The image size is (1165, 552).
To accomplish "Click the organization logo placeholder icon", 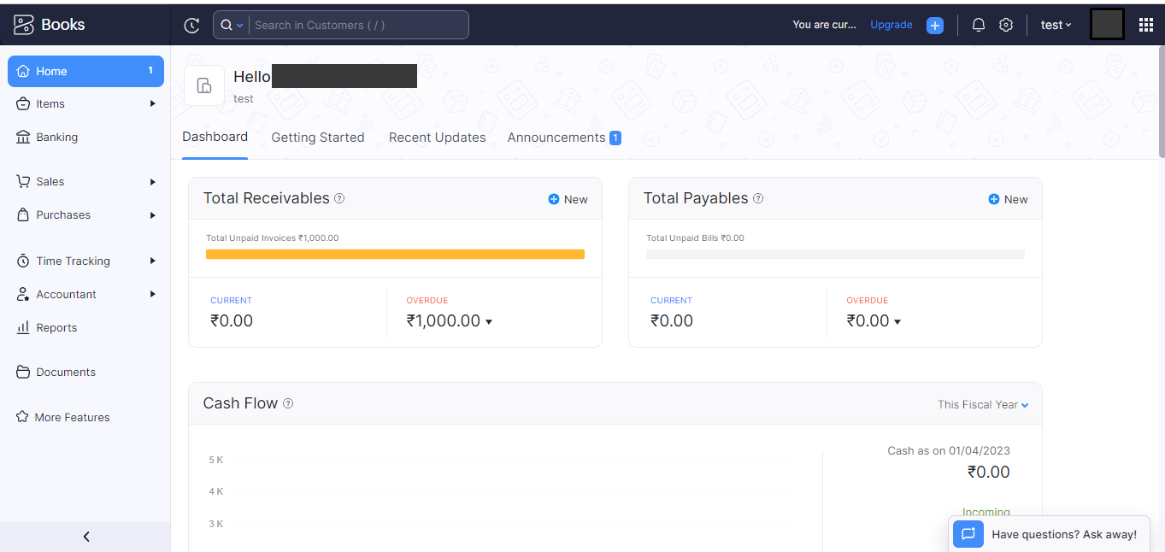I will coord(204,85).
